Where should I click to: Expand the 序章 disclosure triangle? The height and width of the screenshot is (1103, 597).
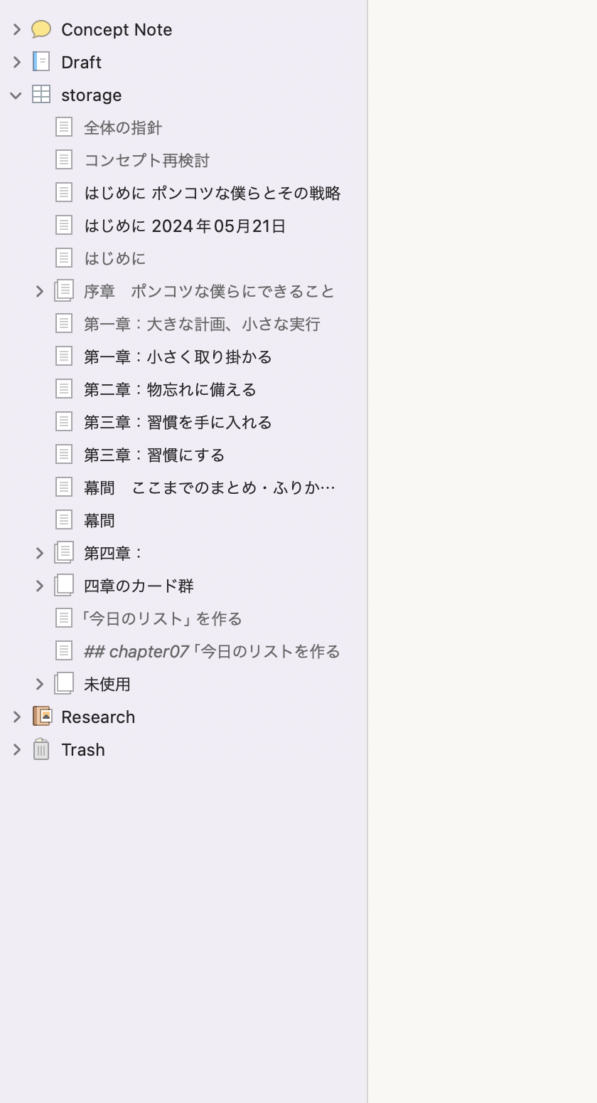click(x=40, y=290)
